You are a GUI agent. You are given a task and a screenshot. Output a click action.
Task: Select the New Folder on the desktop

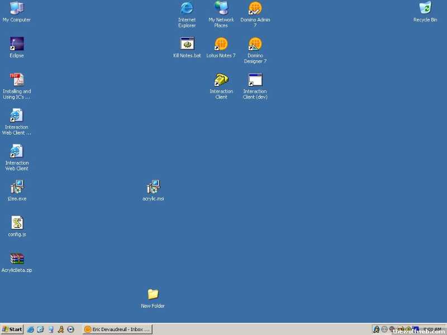[x=153, y=295]
